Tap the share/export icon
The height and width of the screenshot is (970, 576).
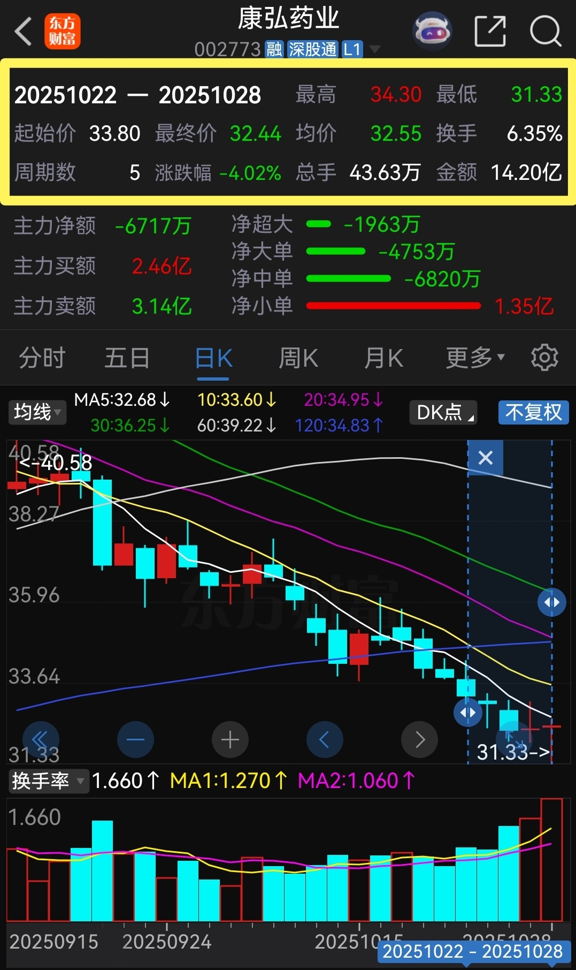tap(490, 31)
